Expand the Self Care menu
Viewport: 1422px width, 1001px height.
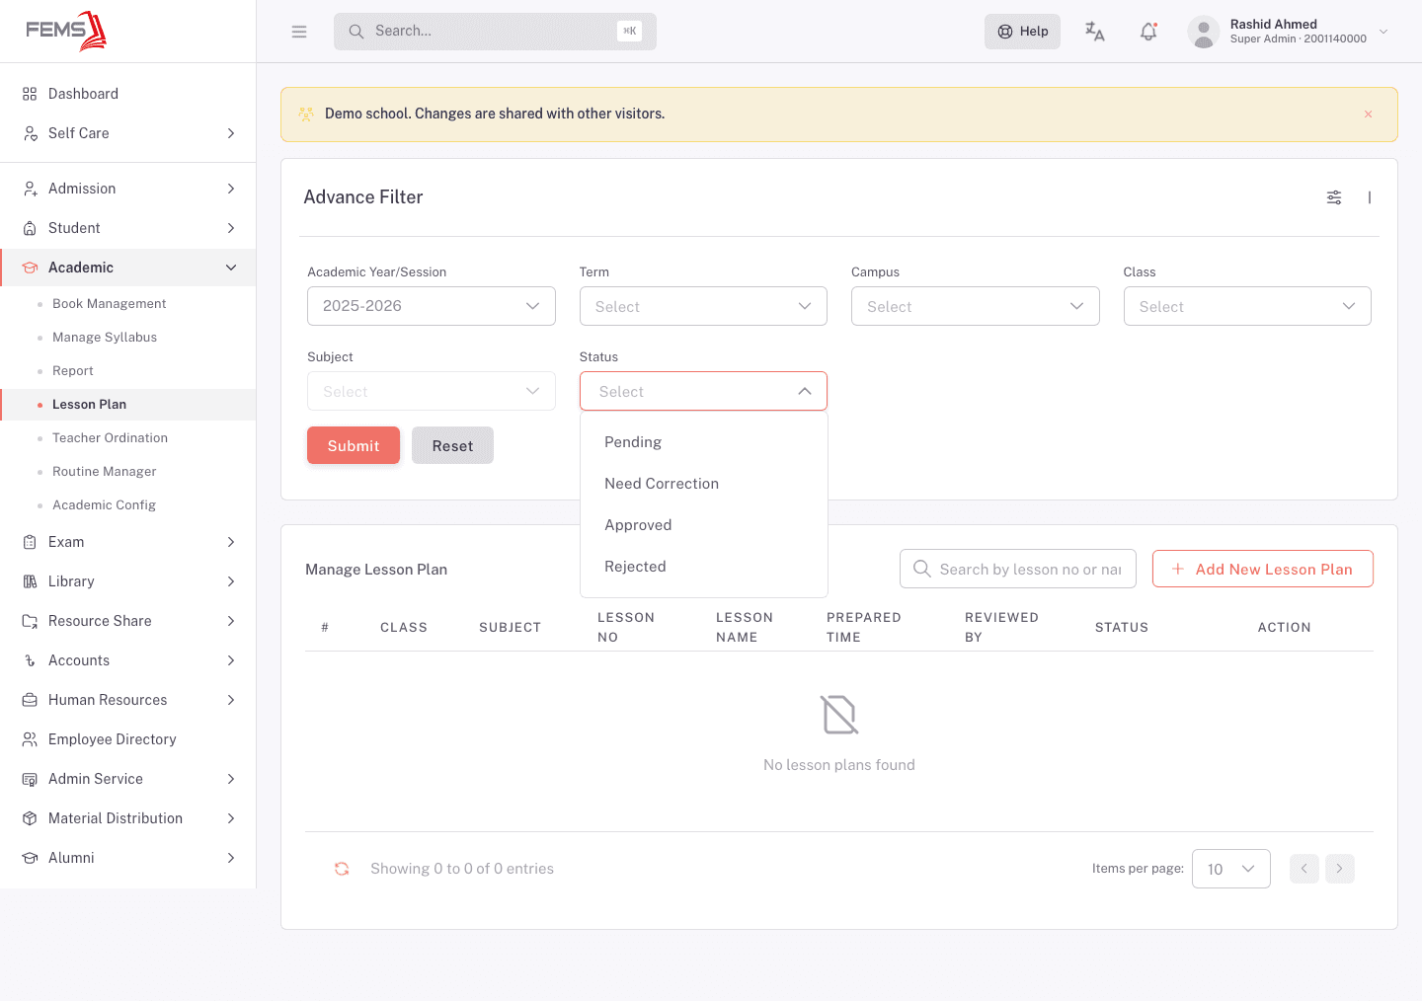(x=128, y=133)
